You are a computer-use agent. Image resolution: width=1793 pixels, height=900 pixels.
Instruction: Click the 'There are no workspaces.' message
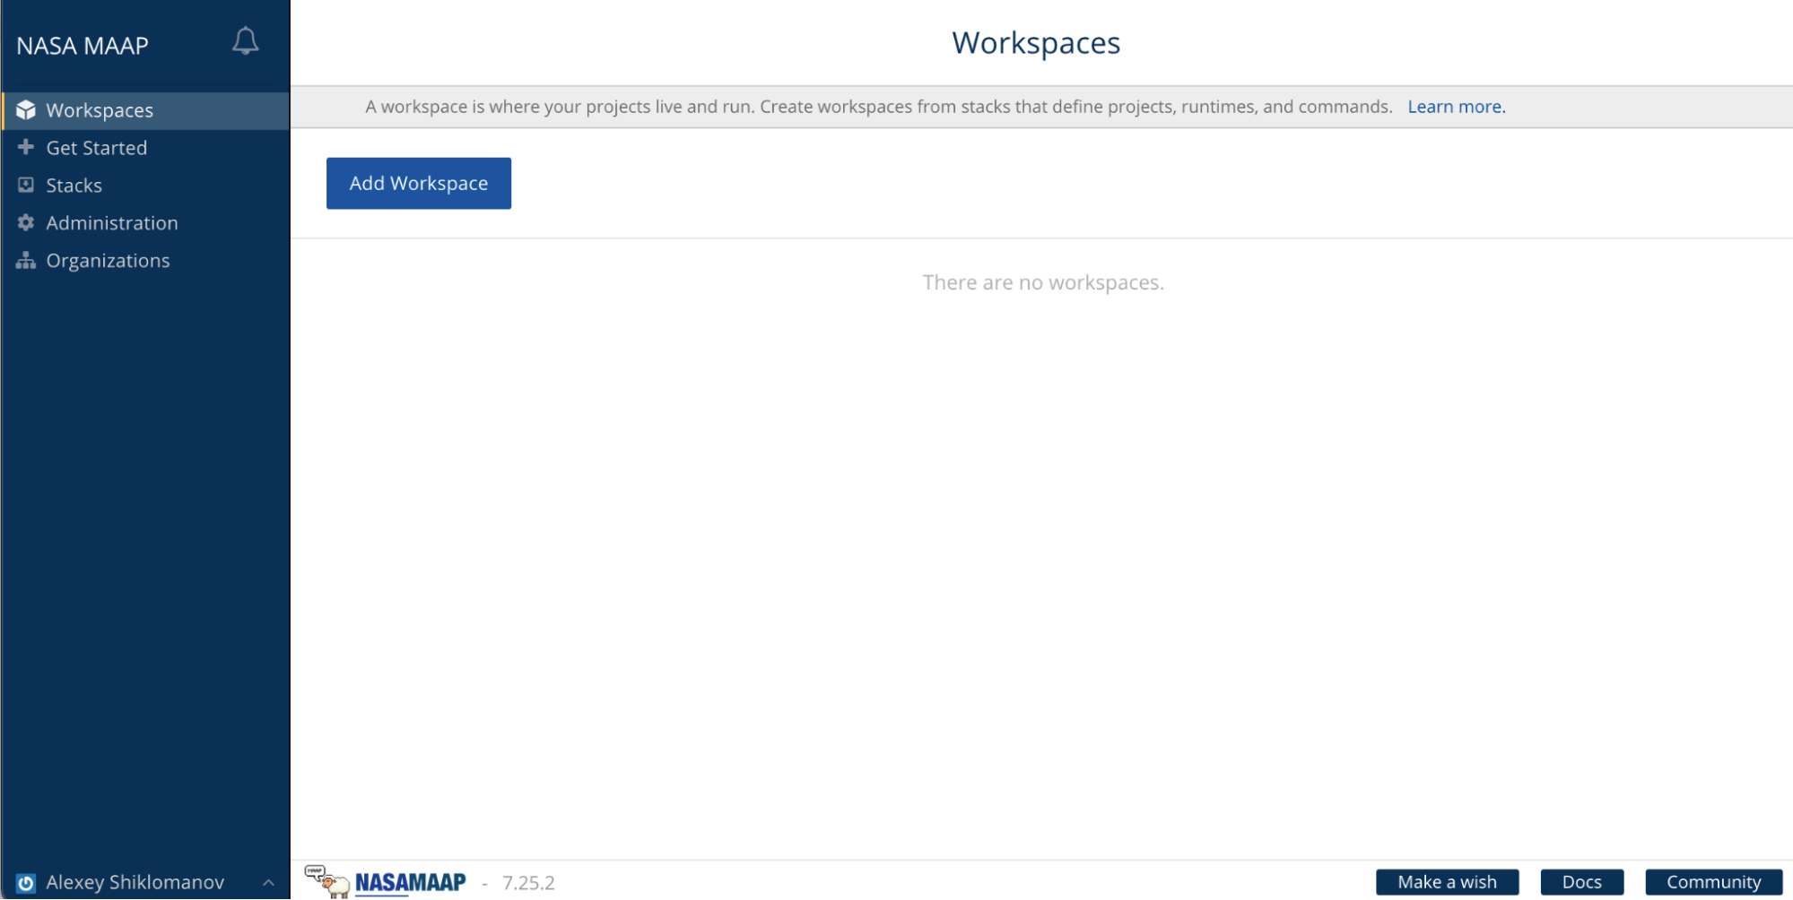coord(1043,282)
